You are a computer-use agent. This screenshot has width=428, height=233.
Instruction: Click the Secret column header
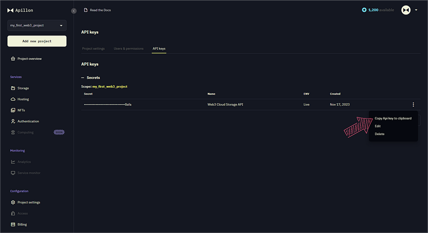click(88, 94)
